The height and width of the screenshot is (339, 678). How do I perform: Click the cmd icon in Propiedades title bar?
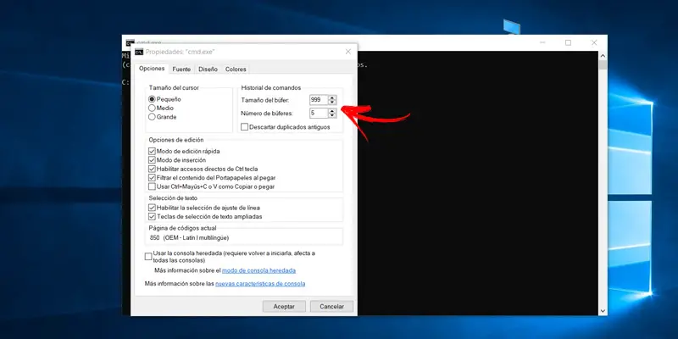coord(139,52)
